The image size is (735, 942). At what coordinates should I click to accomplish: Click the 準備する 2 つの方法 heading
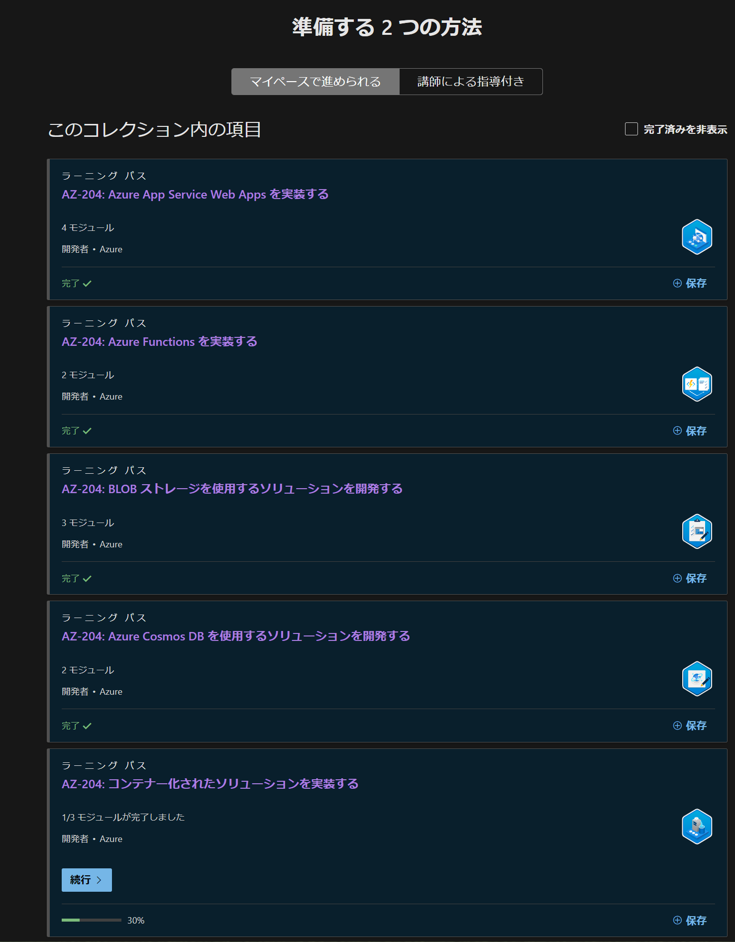tap(387, 27)
